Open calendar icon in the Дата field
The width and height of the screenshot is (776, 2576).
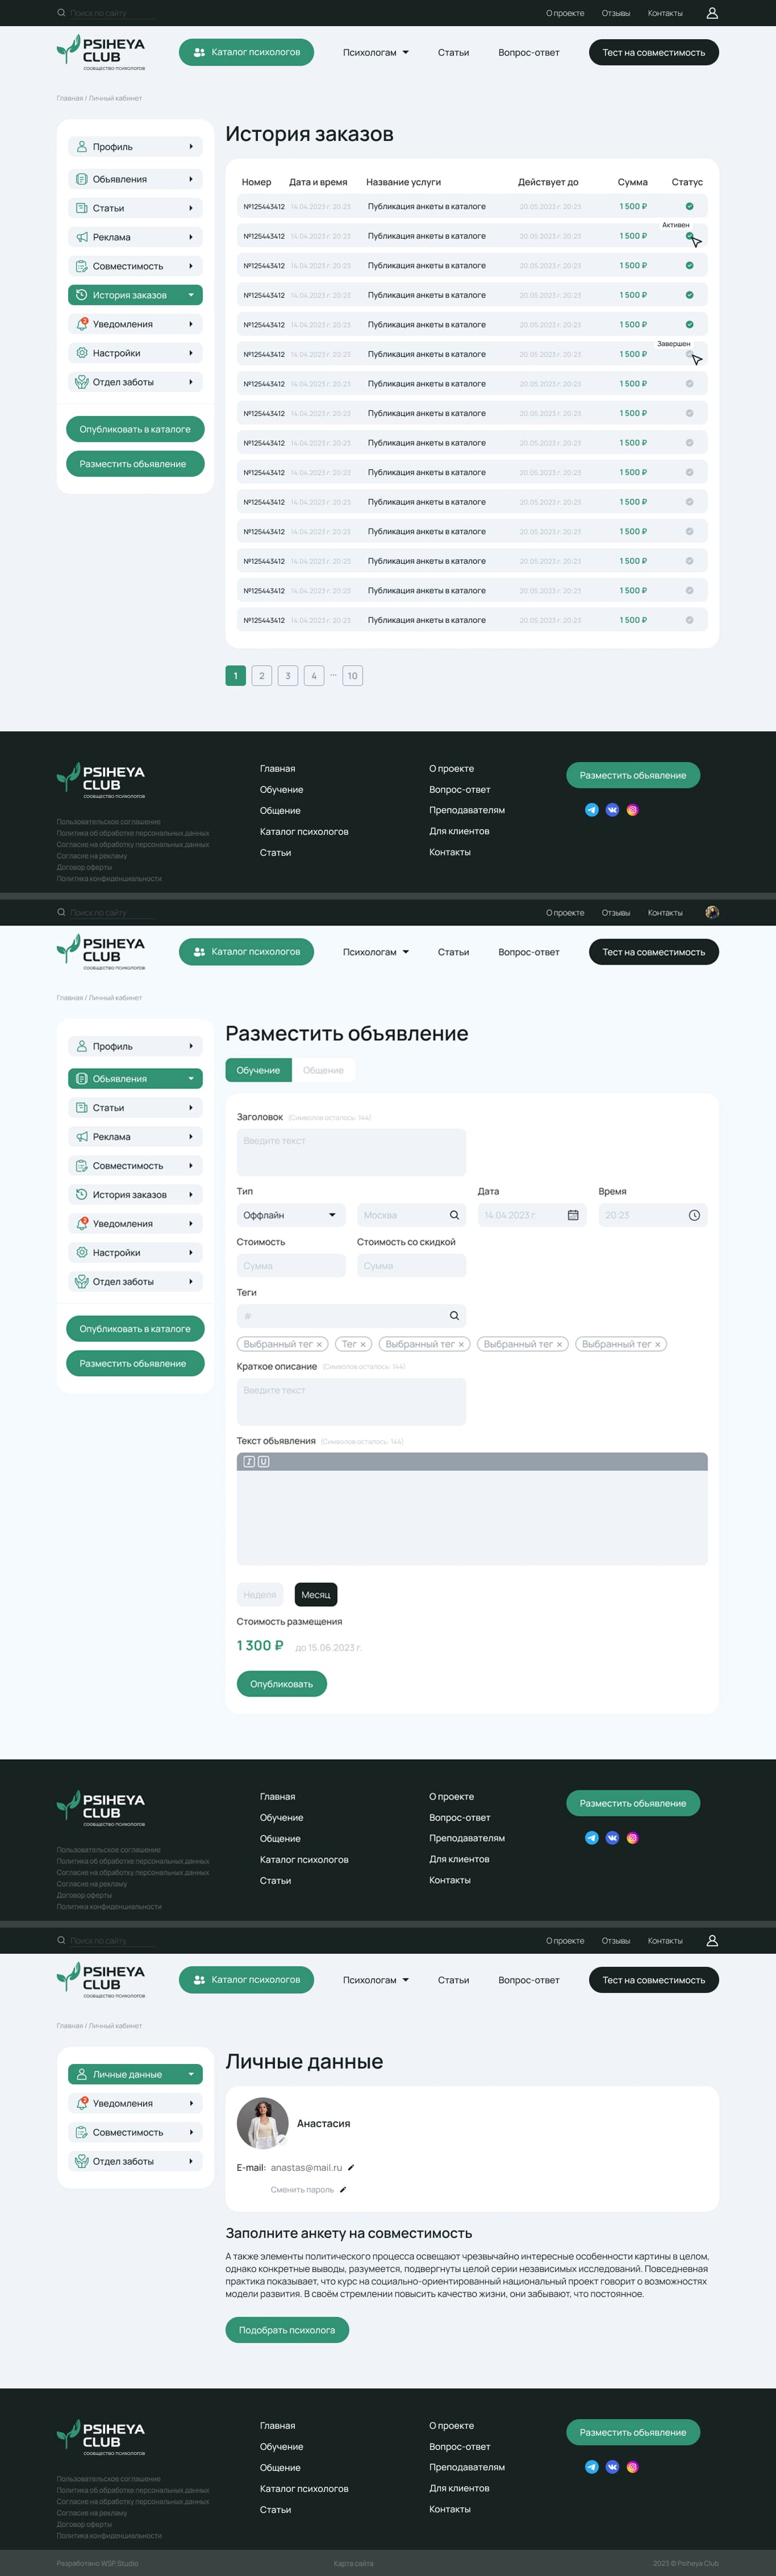point(573,1215)
